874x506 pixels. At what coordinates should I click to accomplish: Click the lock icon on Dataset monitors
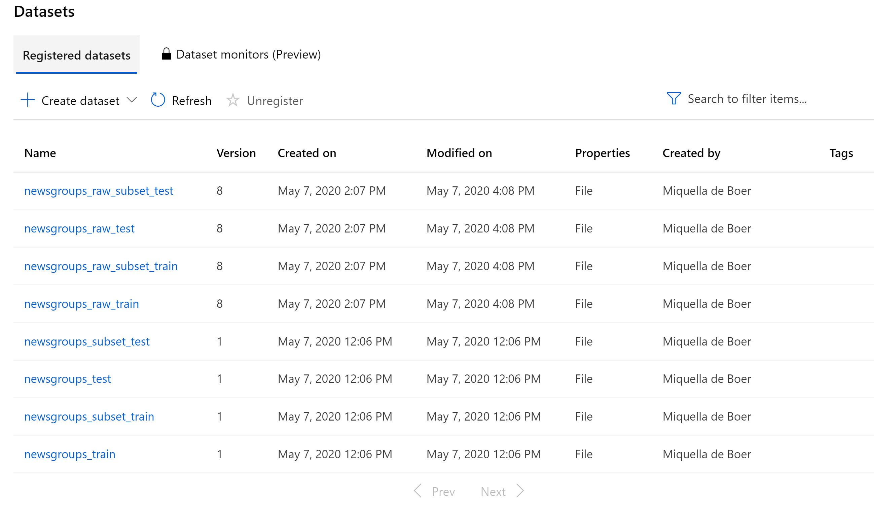point(166,54)
